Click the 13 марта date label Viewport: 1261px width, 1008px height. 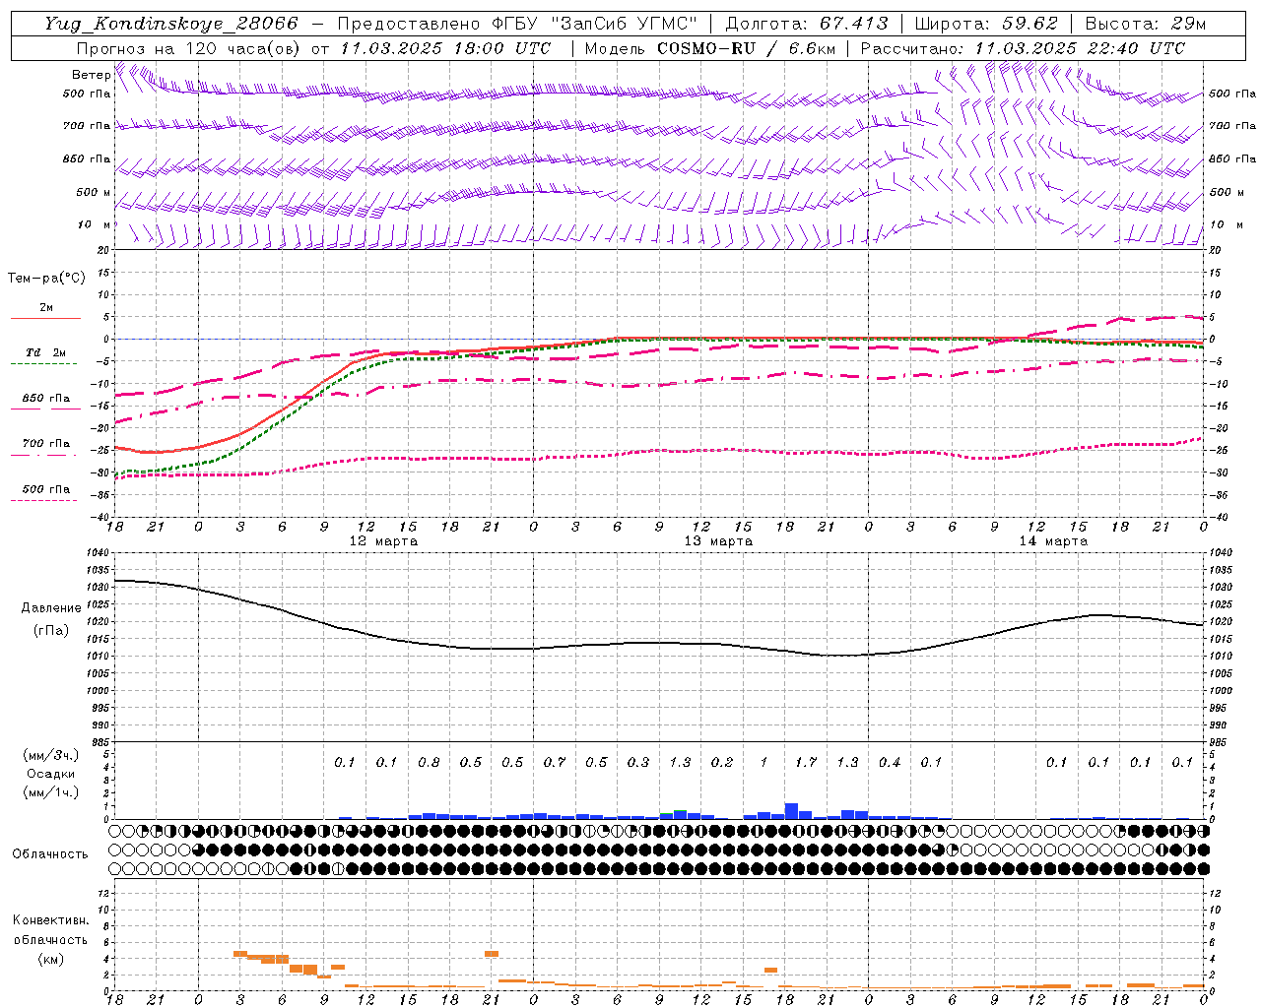coord(718,541)
